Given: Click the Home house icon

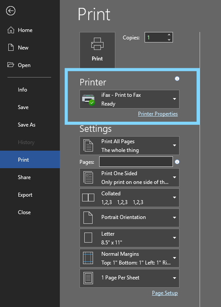Looking at the screenshot, I should 11,30.
